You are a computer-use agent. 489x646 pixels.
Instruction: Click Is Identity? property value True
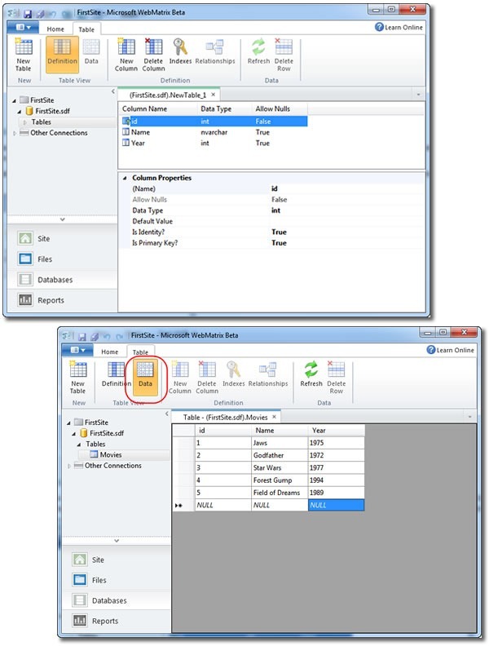[x=279, y=232]
